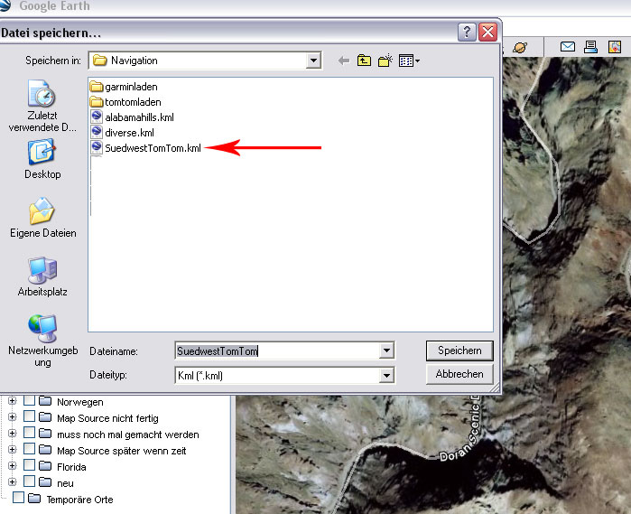631x514 pixels.
Task: Click the dialog help question mark button
Action: 467,33
